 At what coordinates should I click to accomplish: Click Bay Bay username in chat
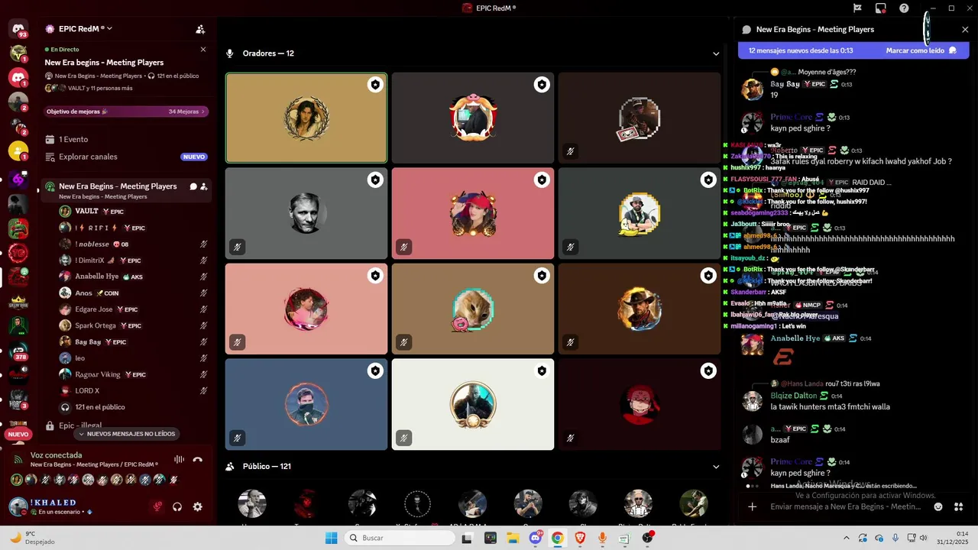click(x=785, y=84)
